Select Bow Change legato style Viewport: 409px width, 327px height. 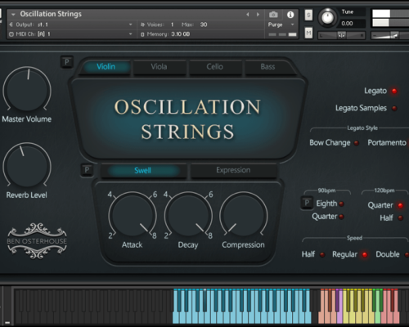click(x=357, y=143)
